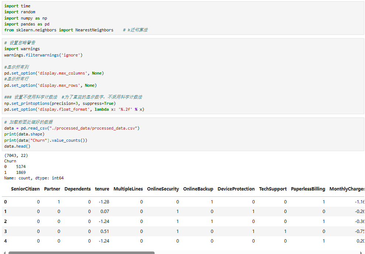The height and width of the screenshot is (254, 365).
Task: Click the MultipleLines column header
Action: (x=128, y=189)
